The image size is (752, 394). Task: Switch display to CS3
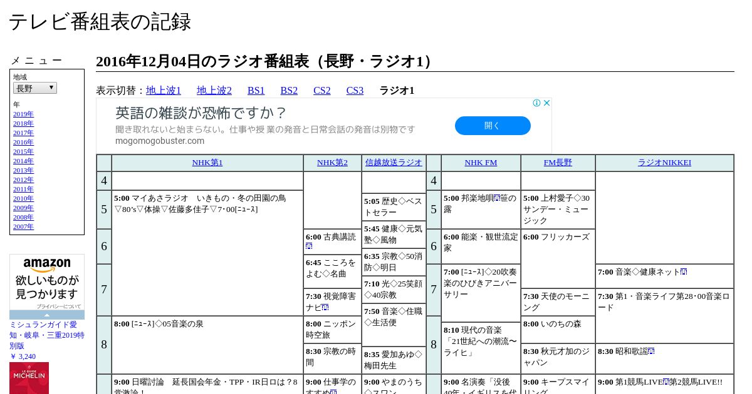point(355,90)
